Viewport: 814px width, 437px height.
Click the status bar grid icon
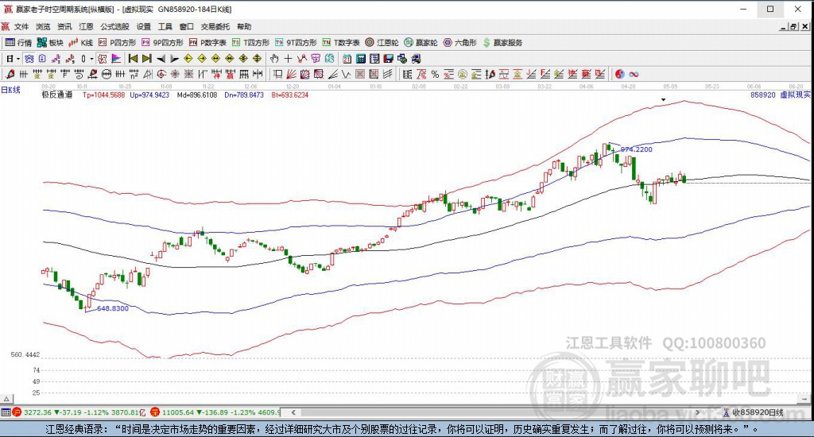[6, 412]
